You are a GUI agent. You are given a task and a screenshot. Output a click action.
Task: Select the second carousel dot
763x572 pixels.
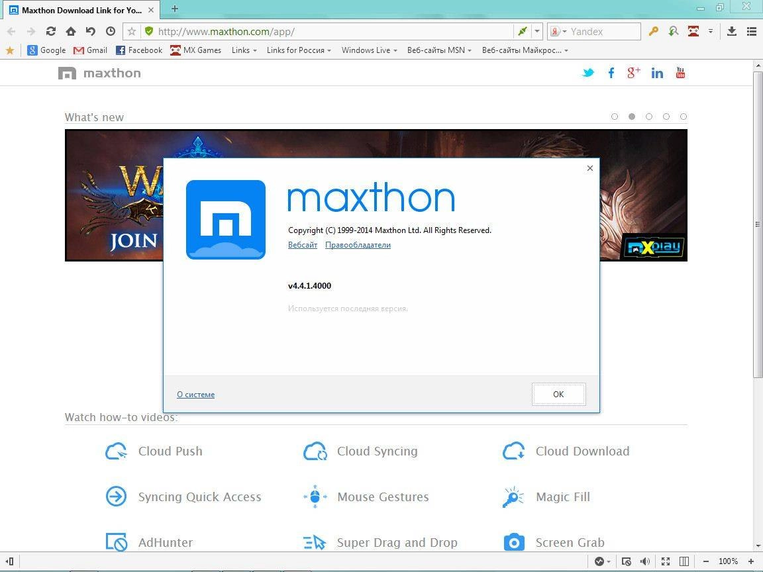click(632, 117)
